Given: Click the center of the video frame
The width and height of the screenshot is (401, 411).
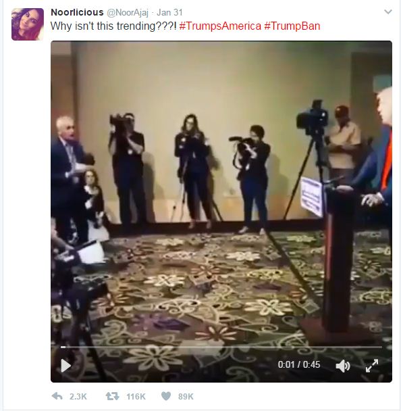Looking at the screenshot, I should [x=221, y=212].
